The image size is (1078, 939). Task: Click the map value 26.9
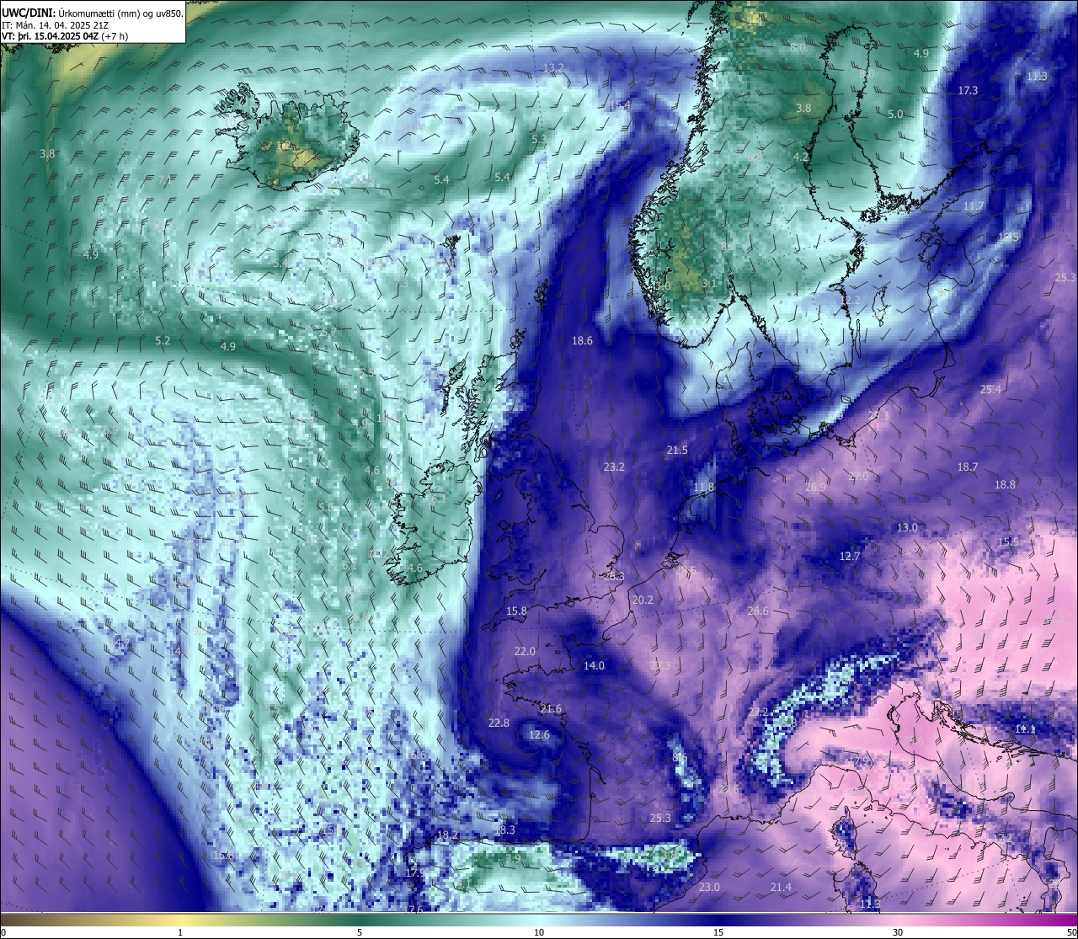click(x=815, y=487)
